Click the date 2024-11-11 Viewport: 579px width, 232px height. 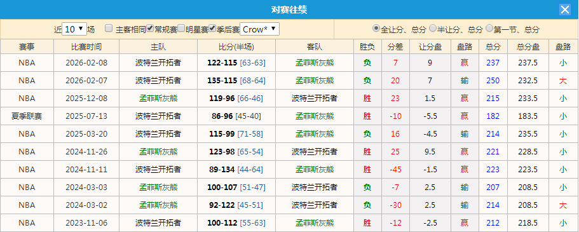(x=86, y=169)
